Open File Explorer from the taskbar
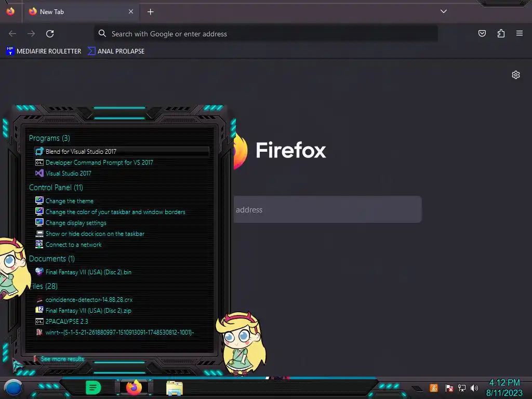The width and height of the screenshot is (532, 399). [x=175, y=388]
